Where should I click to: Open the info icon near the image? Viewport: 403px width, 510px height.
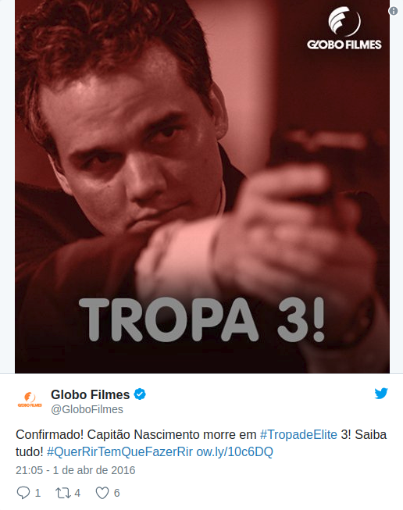pos(394,11)
